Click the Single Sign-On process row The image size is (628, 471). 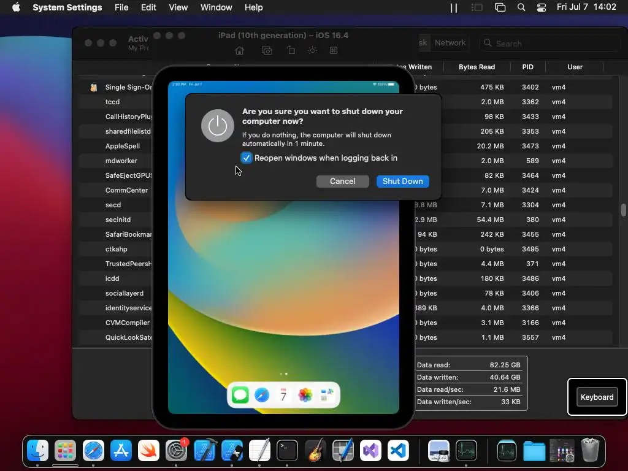point(345,87)
